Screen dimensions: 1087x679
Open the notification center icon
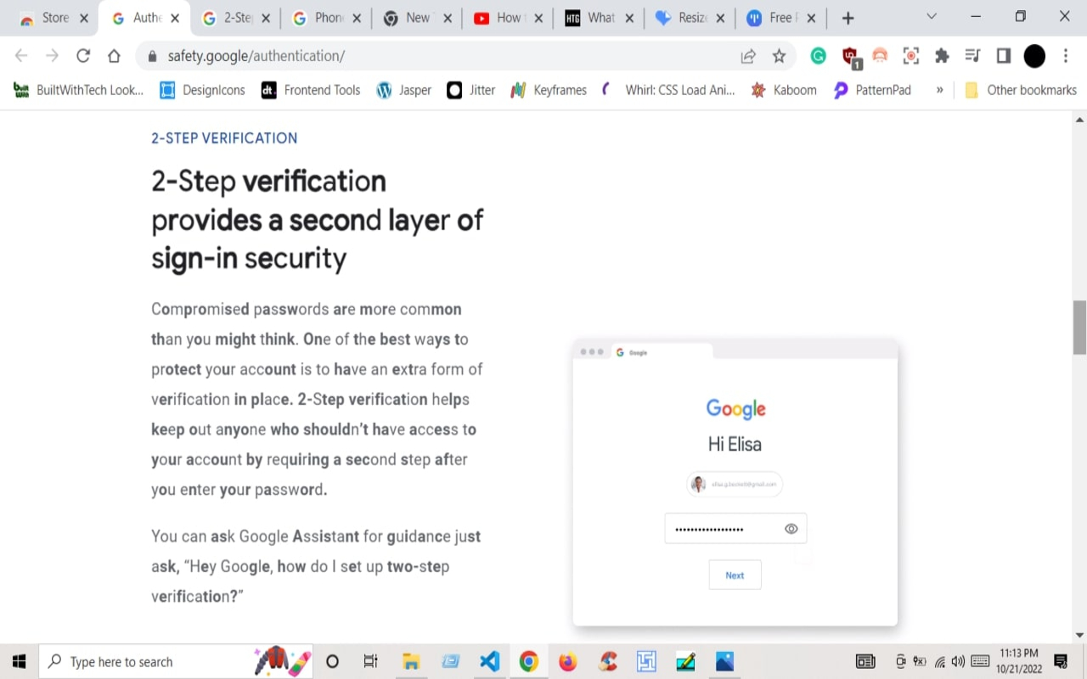tap(1061, 661)
